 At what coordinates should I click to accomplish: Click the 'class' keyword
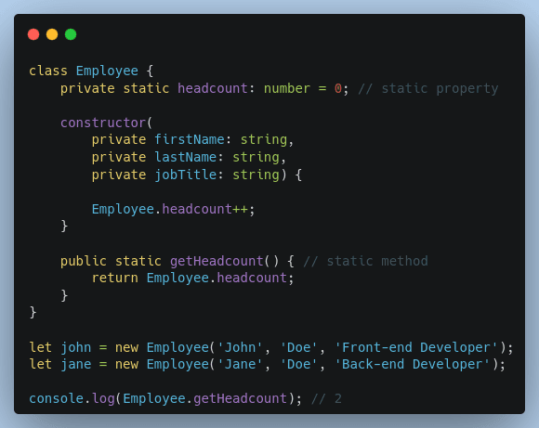tap(48, 71)
